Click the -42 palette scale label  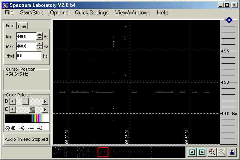(40, 128)
